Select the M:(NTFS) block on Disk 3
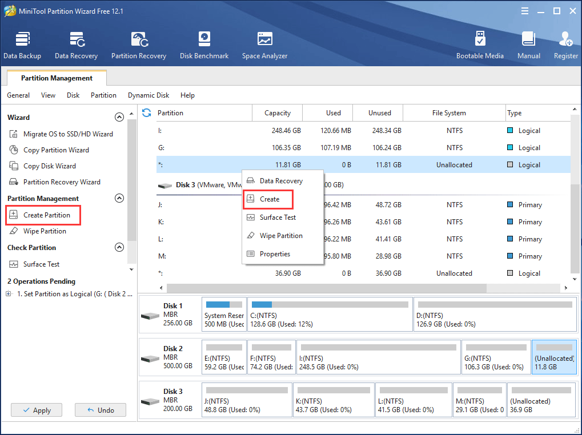The width and height of the screenshot is (582, 435). coord(480,400)
